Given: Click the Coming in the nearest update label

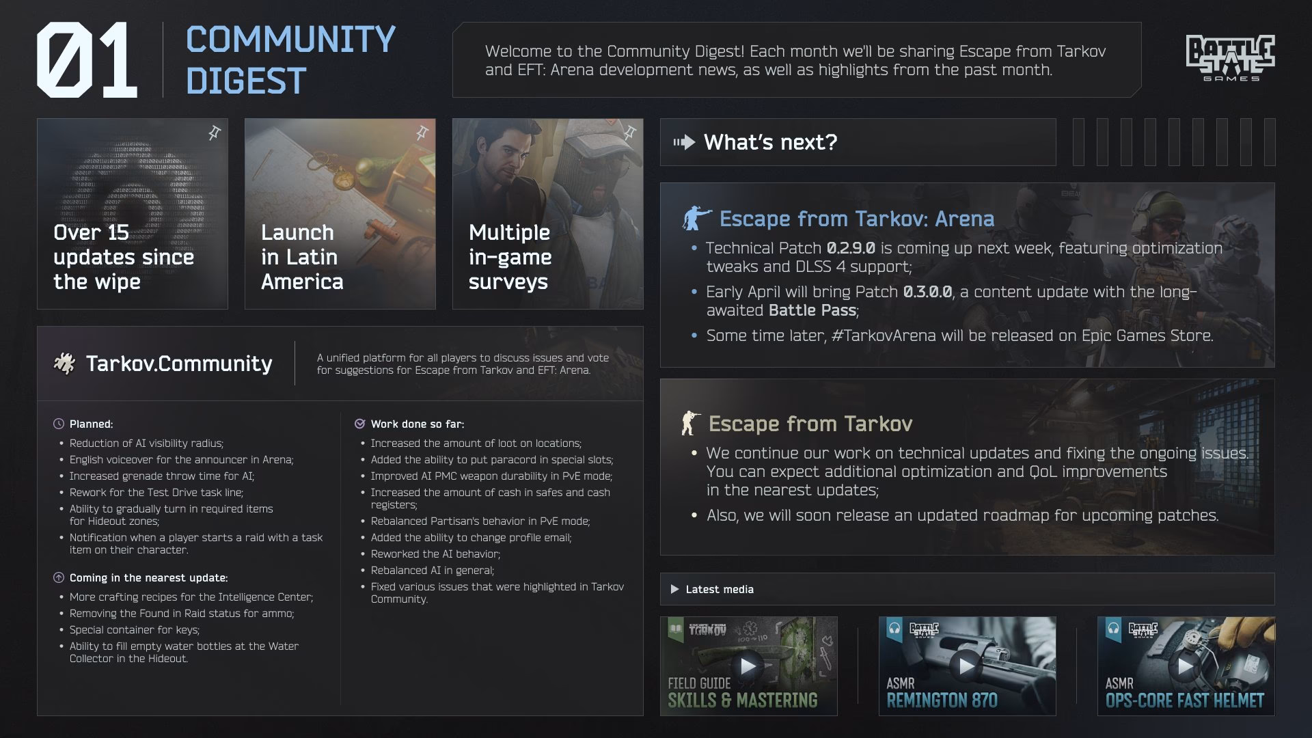Looking at the screenshot, I should coord(148,577).
